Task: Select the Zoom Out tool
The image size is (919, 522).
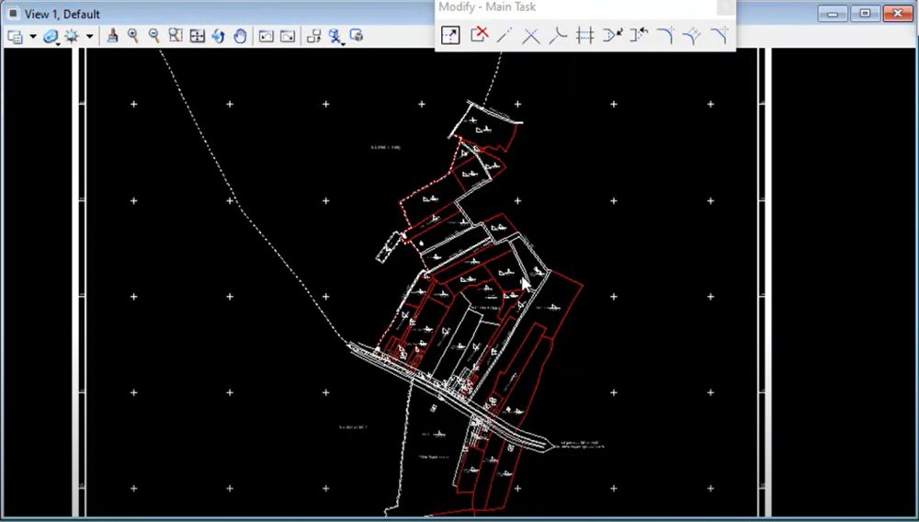Action: pos(154,37)
